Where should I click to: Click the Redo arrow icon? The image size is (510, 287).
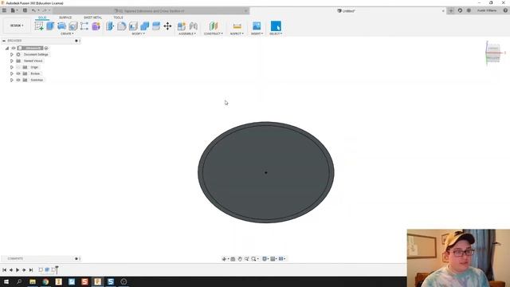click(45, 10)
